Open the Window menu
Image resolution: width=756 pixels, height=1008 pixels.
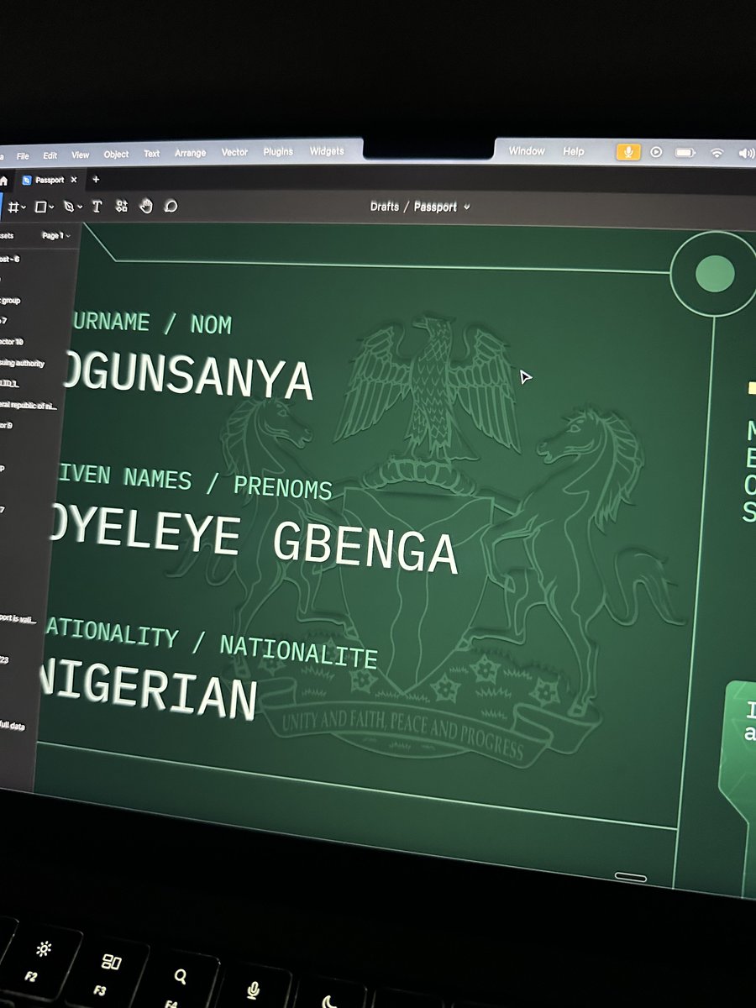coord(527,151)
